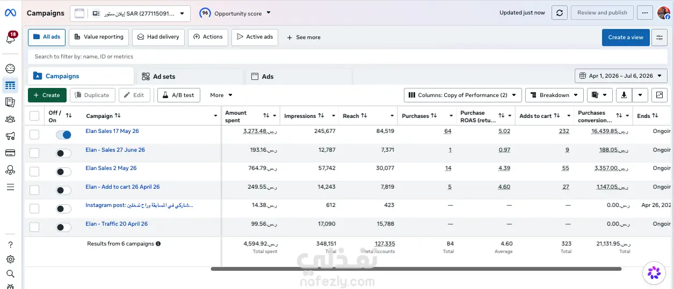This screenshot has height=289, width=674.
Task: Turn off Elan Sales 17 May 26 campaign
Action: (63, 135)
